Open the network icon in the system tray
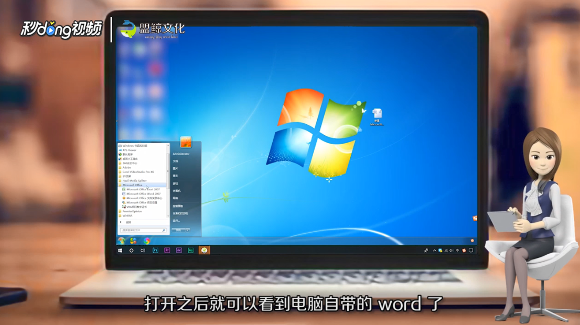This screenshot has width=580, height=325. (x=446, y=251)
